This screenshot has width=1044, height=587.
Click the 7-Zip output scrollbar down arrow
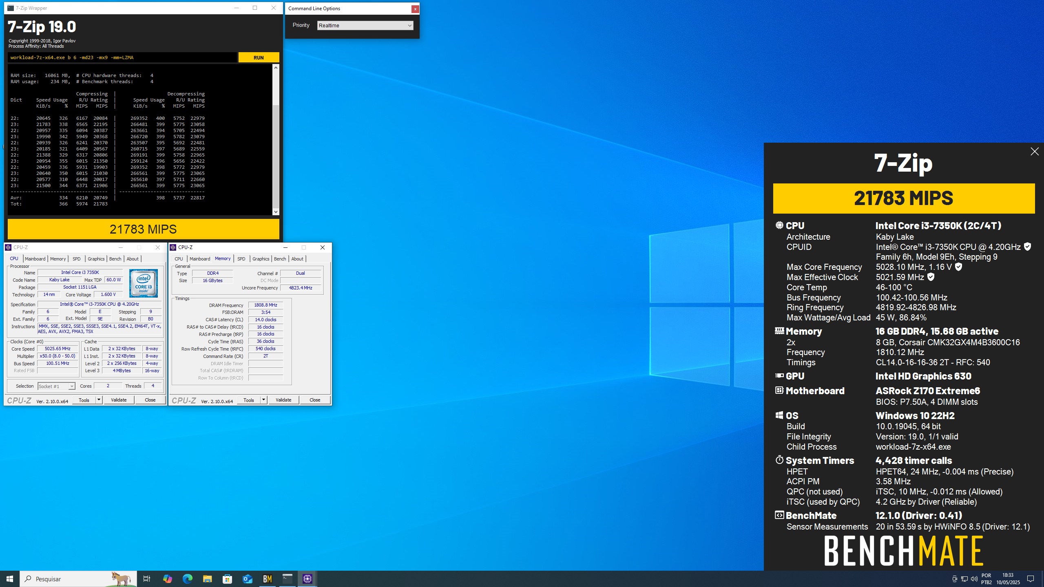[276, 212]
